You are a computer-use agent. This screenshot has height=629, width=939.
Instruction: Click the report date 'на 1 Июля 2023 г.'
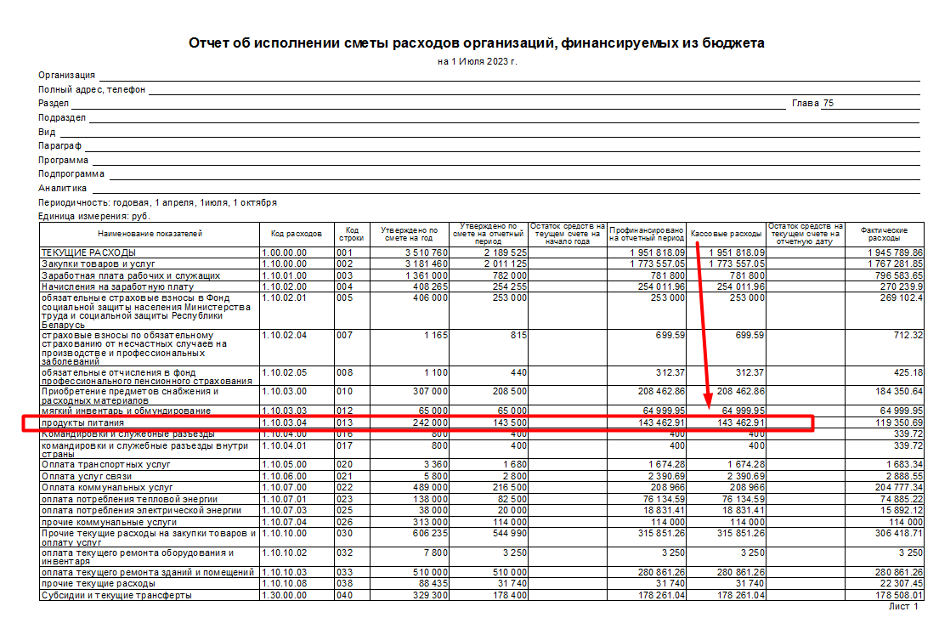pyautogui.click(x=477, y=61)
